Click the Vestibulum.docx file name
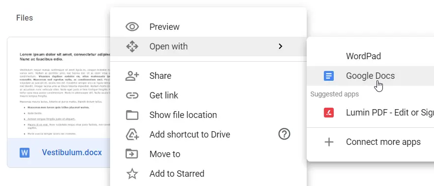This screenshot has width=434, height=186. (72, 152)
